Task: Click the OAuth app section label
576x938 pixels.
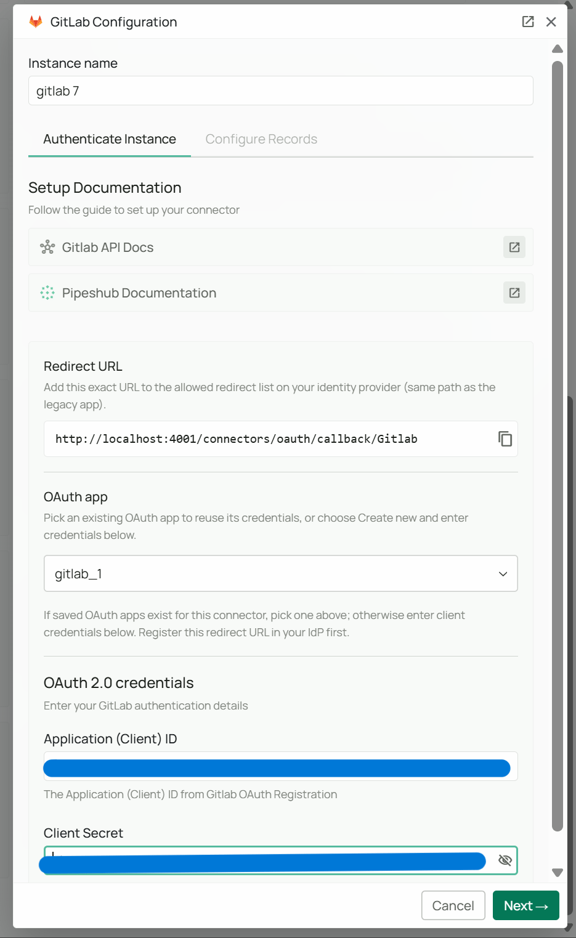Action: 76,496
